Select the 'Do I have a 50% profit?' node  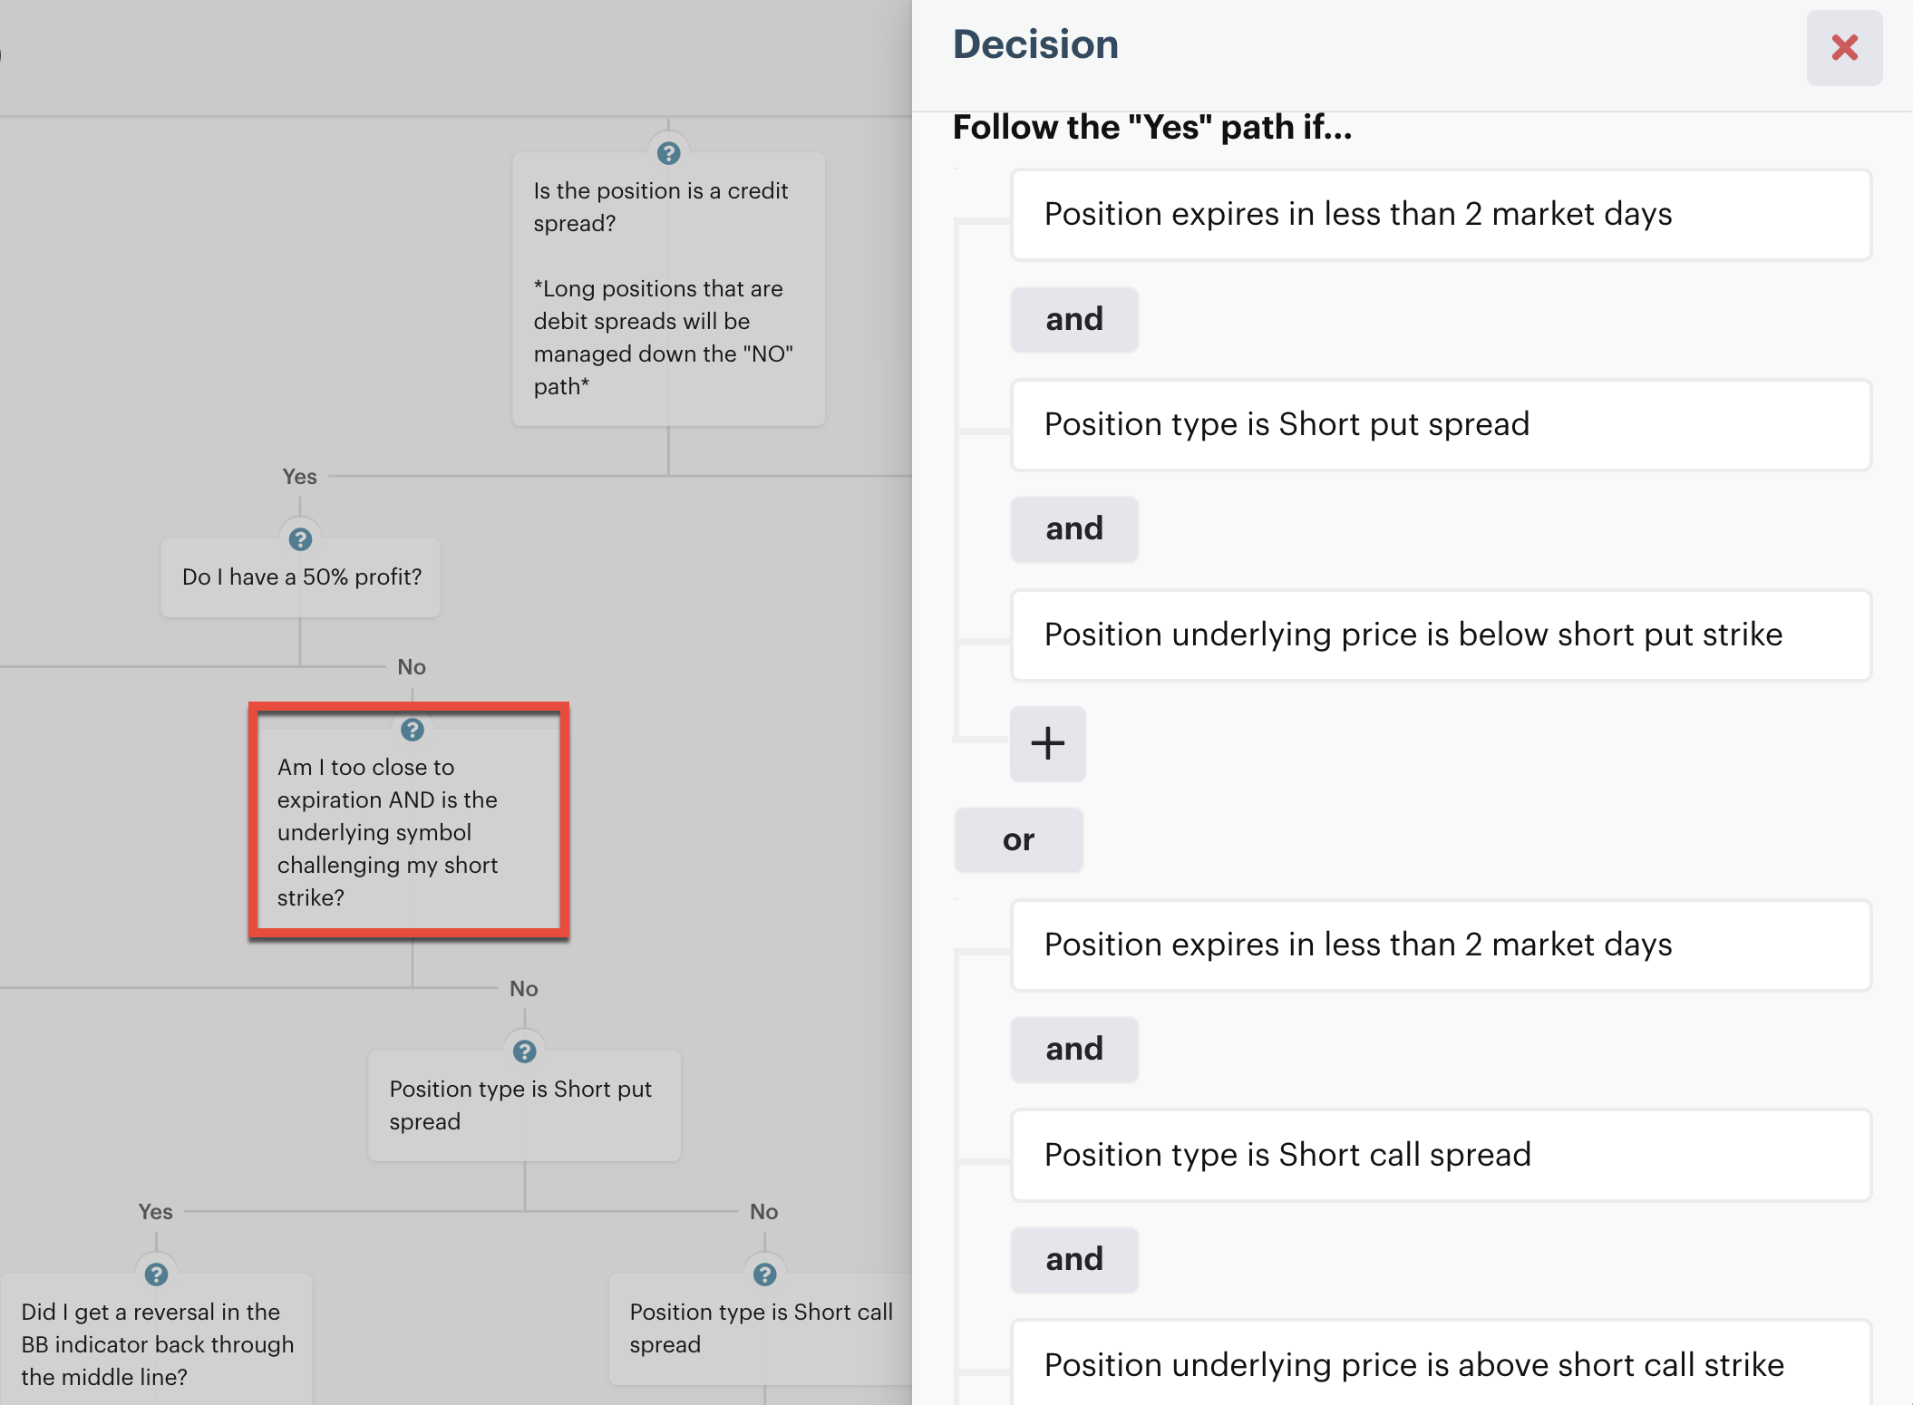(x=301, y=578)
